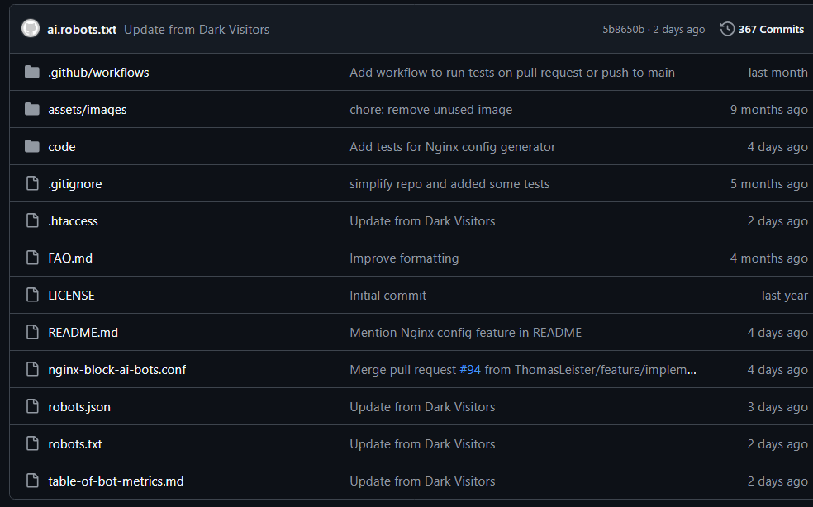Click the folder icon beside .github/workflows
Viewport: 813px width, 507px height.
[x=32, y=73]
